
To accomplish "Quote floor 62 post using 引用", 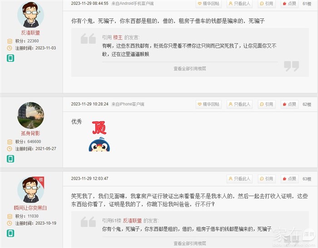I will [267, 104].
